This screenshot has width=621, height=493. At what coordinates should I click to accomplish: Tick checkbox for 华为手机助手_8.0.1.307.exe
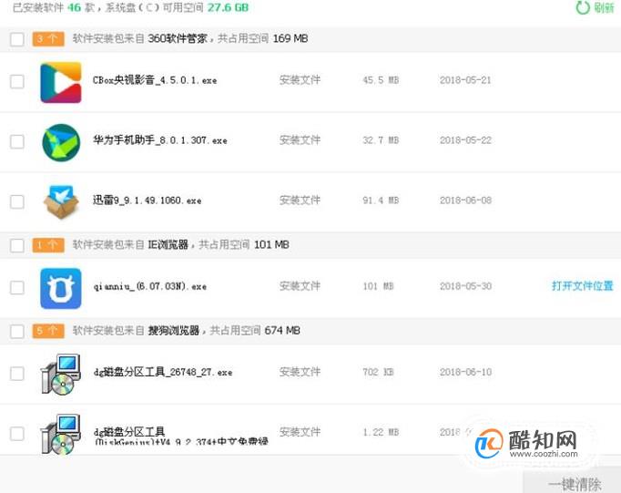tap(17, 141)
